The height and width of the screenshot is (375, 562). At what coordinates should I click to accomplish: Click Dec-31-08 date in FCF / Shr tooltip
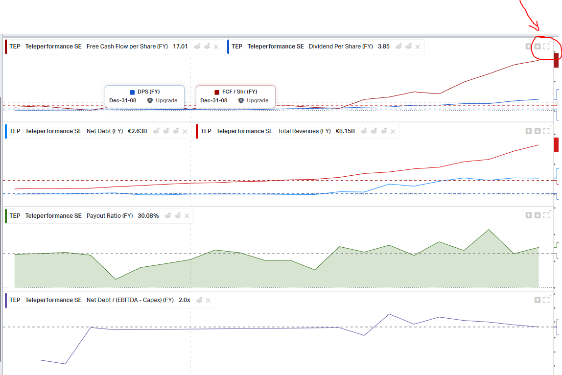coord(213,100)
